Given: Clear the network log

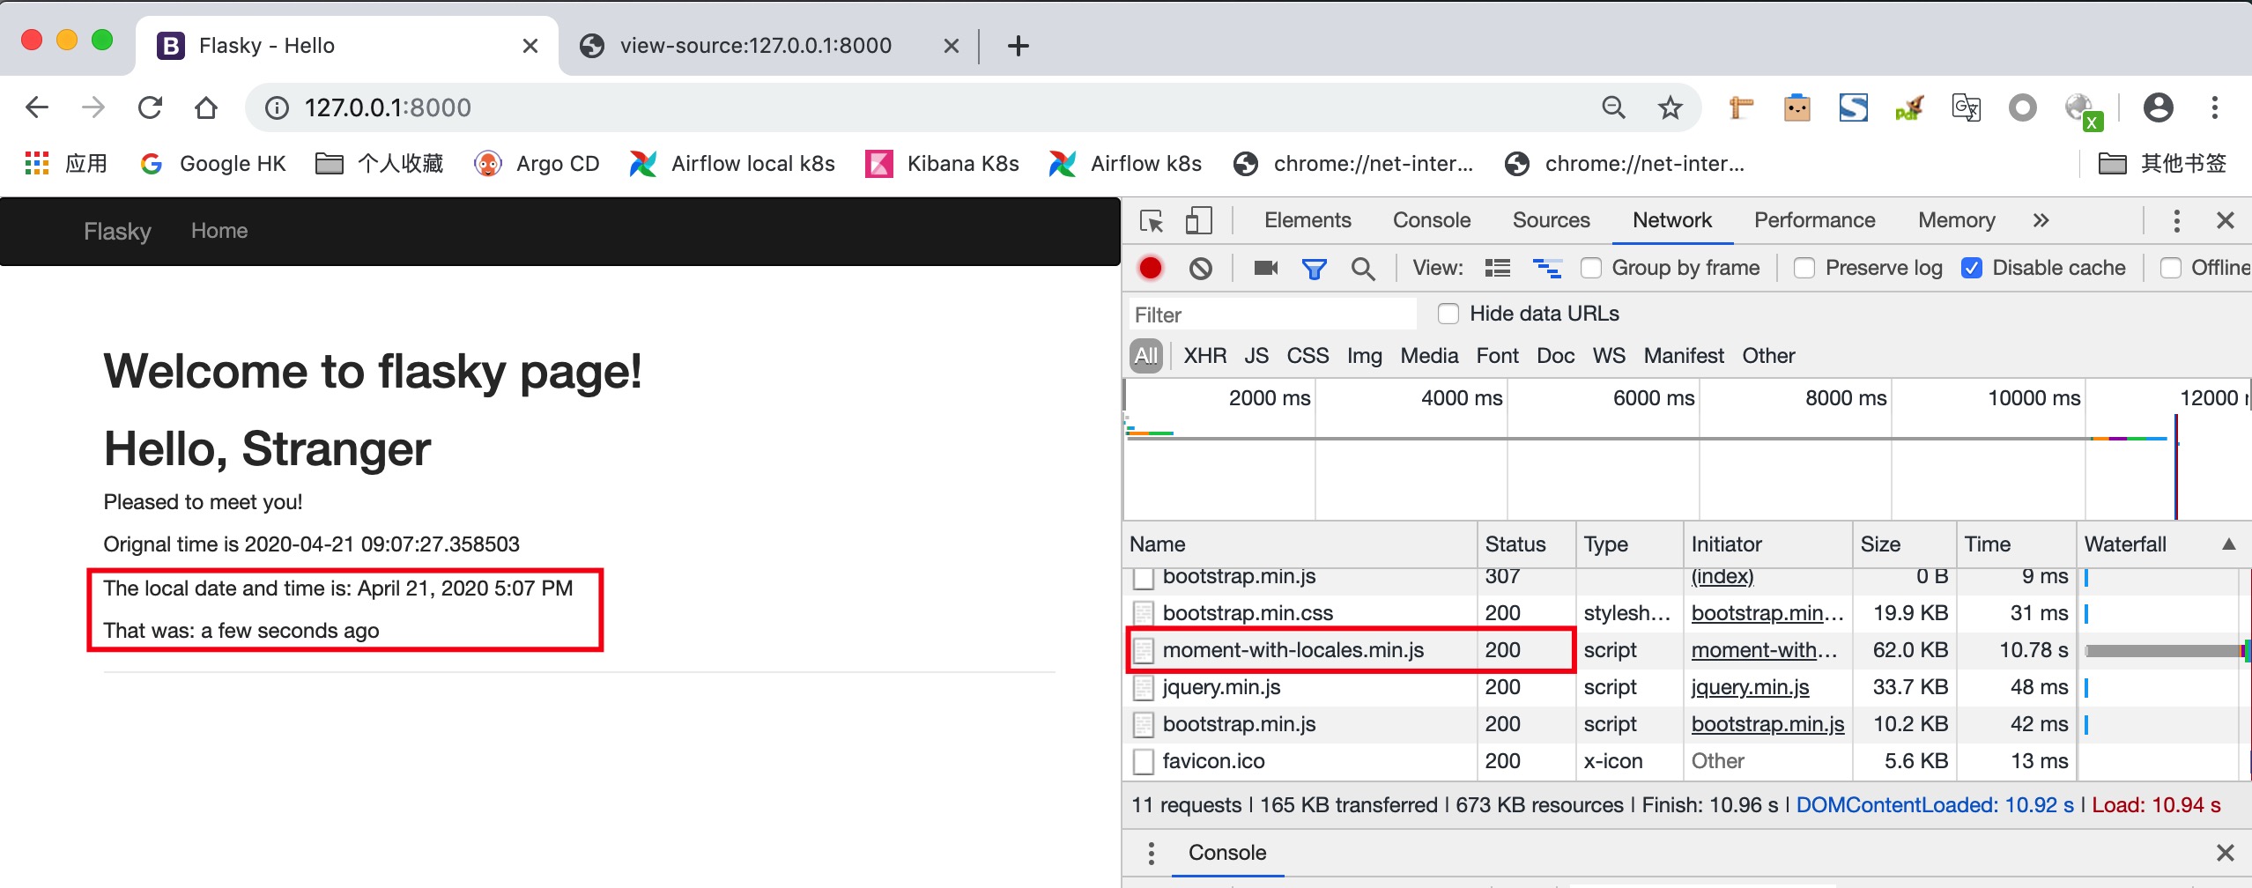Looking at the screenshot, I should coord(1200,268).
